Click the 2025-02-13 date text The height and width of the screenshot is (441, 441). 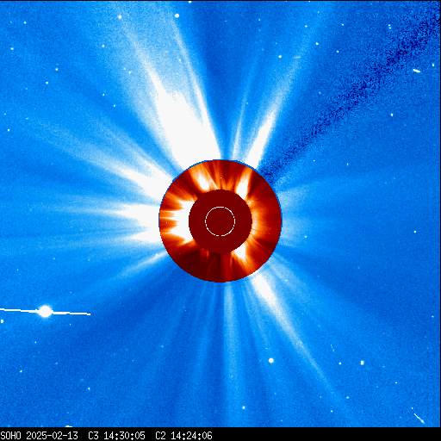pos(52,436)
